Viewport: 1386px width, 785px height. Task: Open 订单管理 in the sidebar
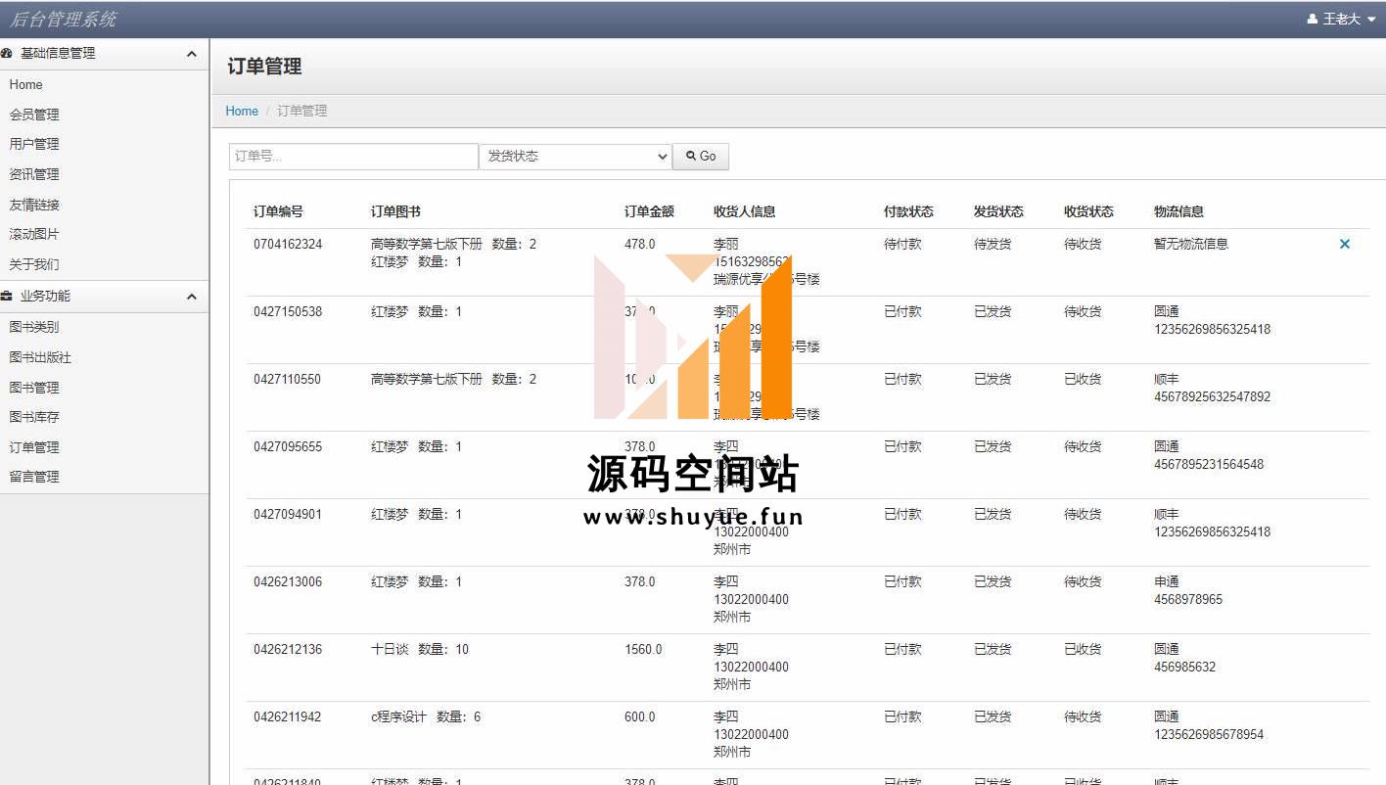click(34, 447)
